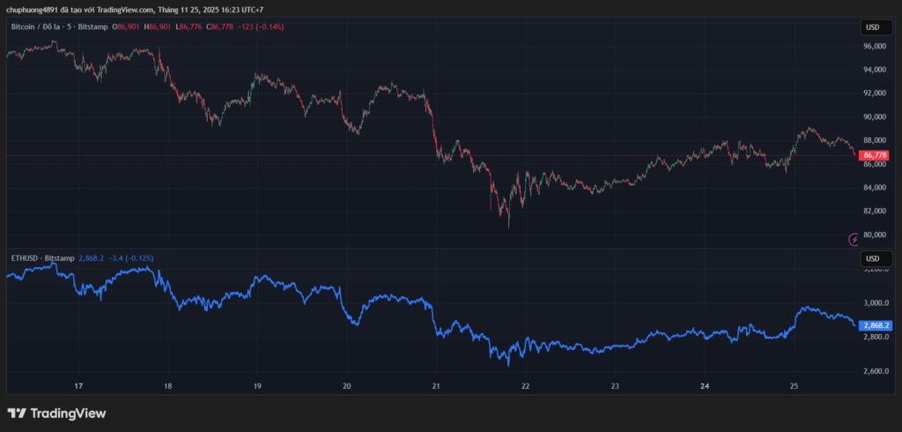Viewport: 902px width, 432px height.
Task: Click the 96,000 level on price scale
Action: [x=875, y=70]
